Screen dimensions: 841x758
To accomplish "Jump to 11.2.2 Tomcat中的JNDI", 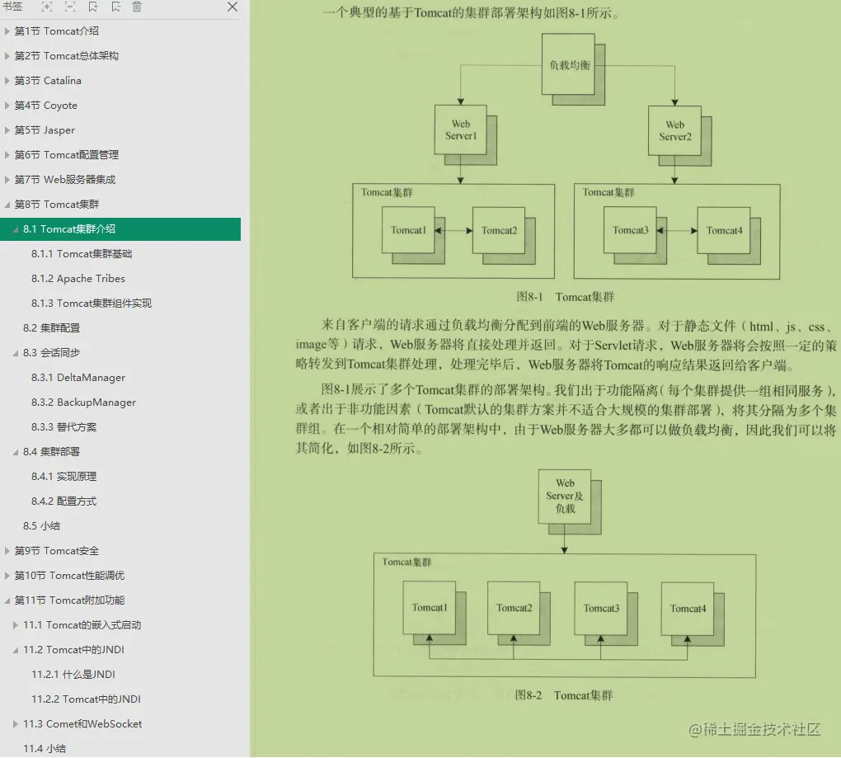I will (x=86, y=699).
